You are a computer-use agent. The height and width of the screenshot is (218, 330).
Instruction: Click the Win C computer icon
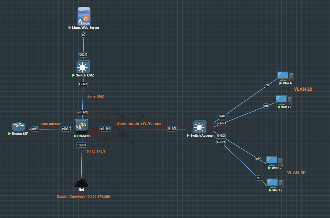[x=274, y=161]
